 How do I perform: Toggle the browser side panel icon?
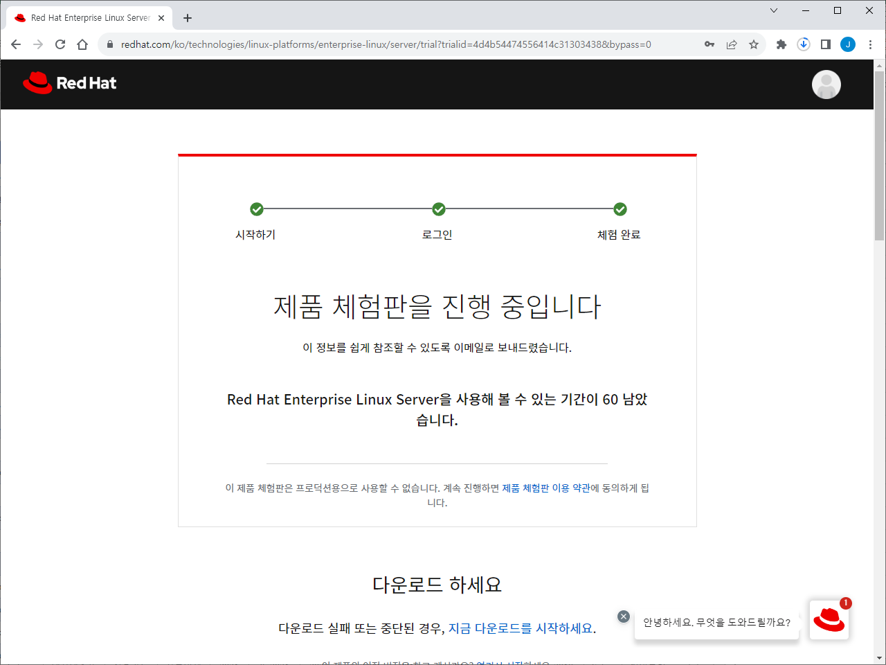click(826, 44)
